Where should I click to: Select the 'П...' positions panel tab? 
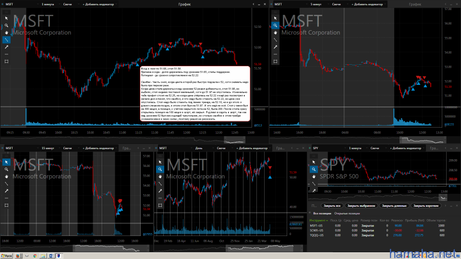pos(314,206)
